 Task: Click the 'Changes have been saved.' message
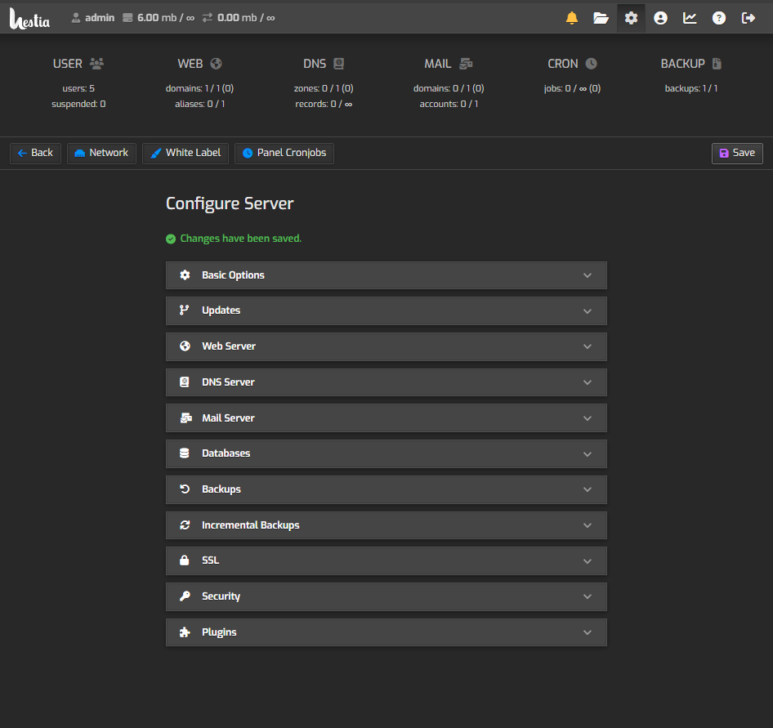(240, 239)
